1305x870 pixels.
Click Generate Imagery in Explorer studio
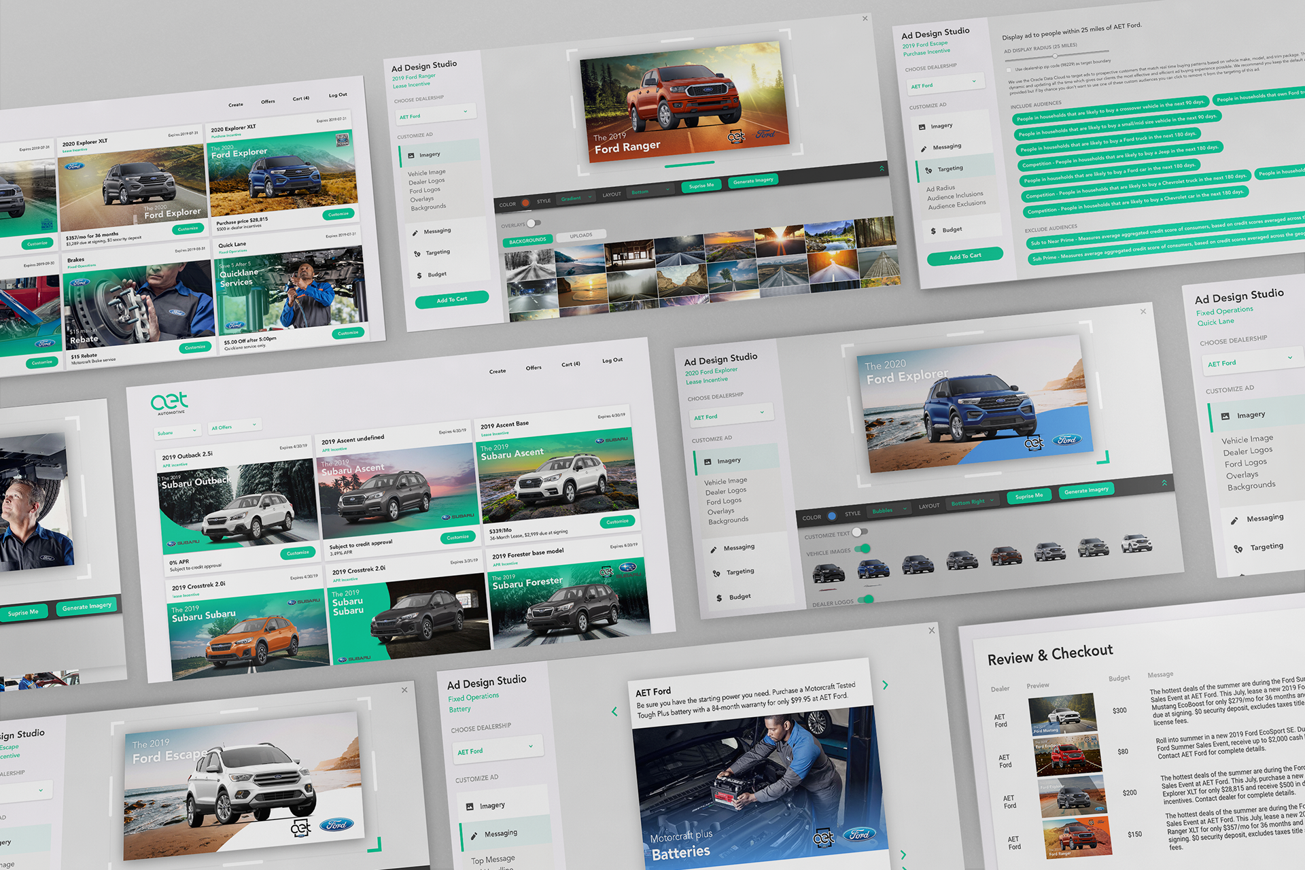point(1086,490)
